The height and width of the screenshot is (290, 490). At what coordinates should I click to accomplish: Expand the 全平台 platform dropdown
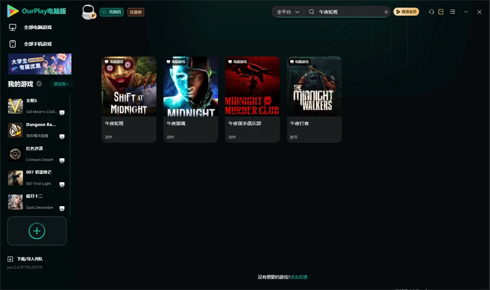[288, 12]
